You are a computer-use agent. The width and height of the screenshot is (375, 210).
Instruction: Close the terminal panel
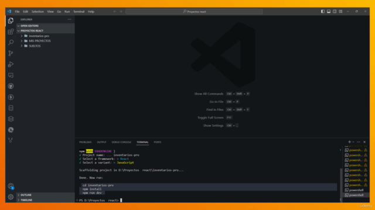pos(364,142)
